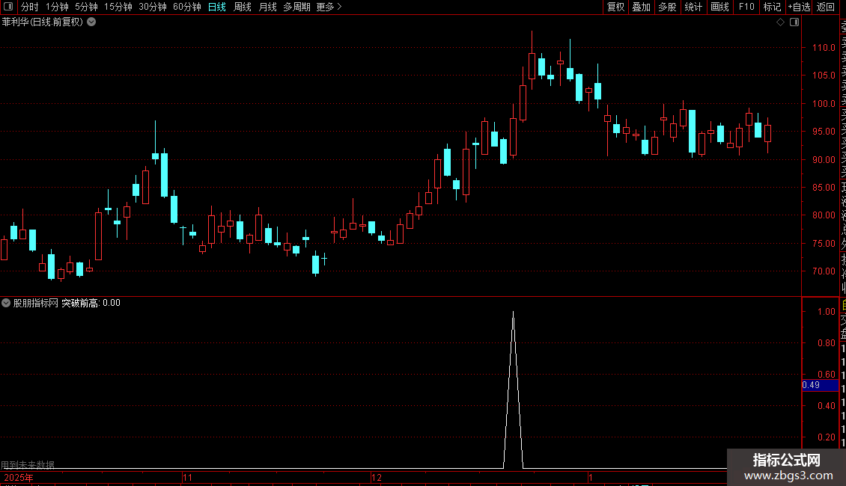The image size is (846, 486).
Task: Switch to 分时 period tab
Action: (x=30, y=7)
